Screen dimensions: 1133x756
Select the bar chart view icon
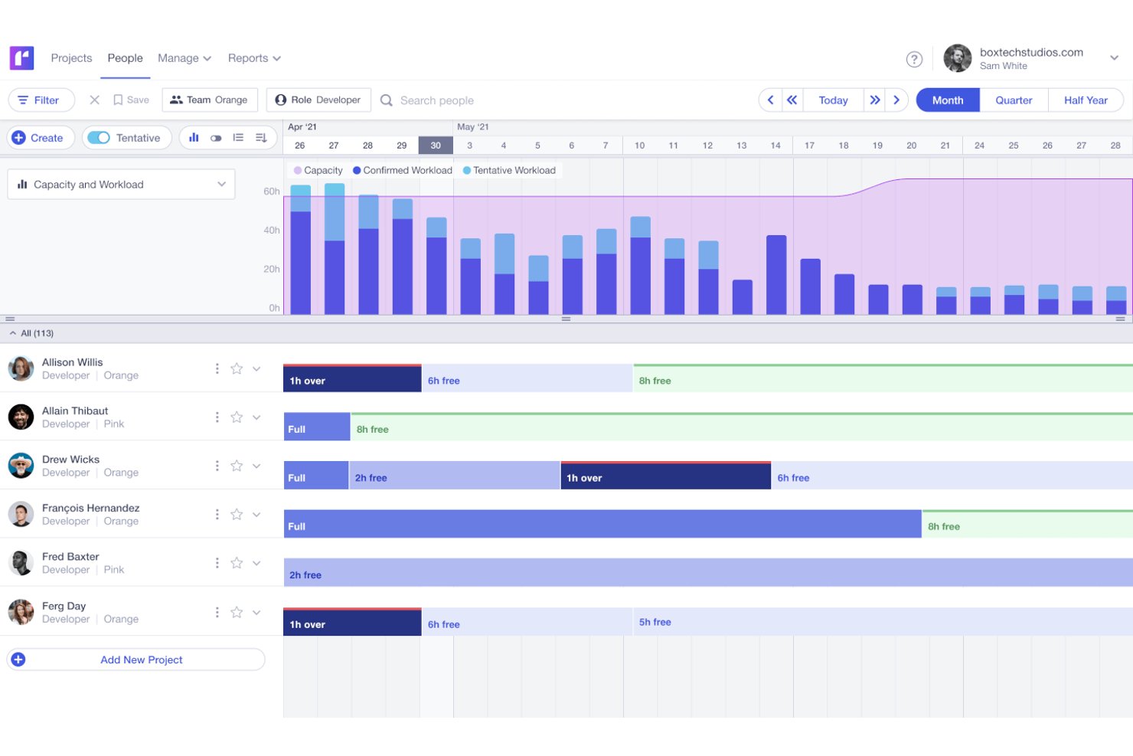(194, 138)
